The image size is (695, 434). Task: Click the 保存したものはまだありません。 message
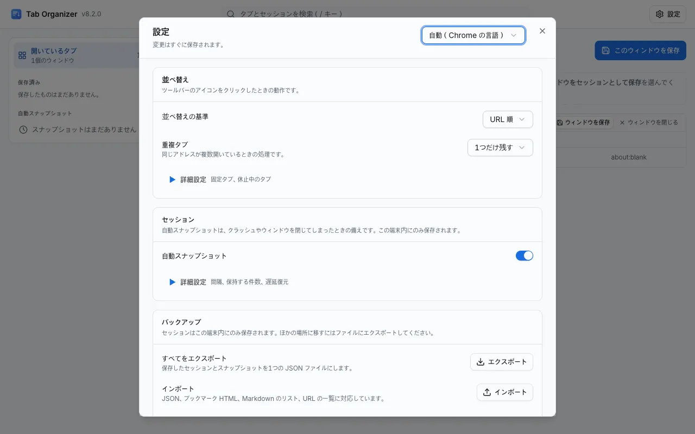59,94
